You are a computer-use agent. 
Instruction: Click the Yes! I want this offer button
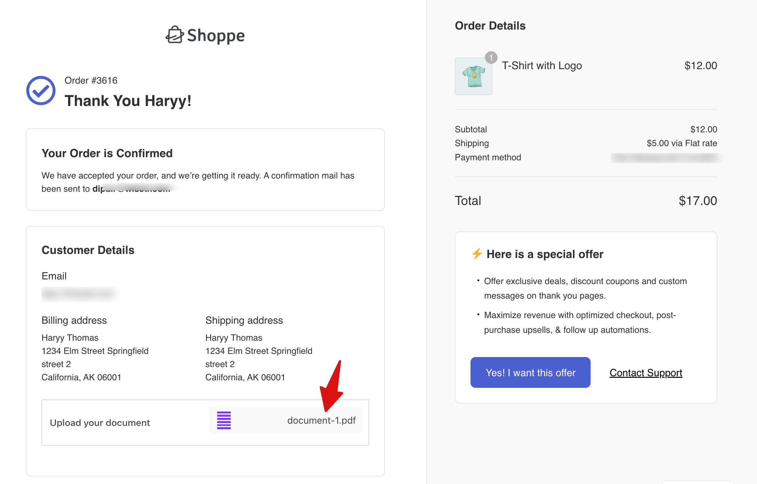530,372
